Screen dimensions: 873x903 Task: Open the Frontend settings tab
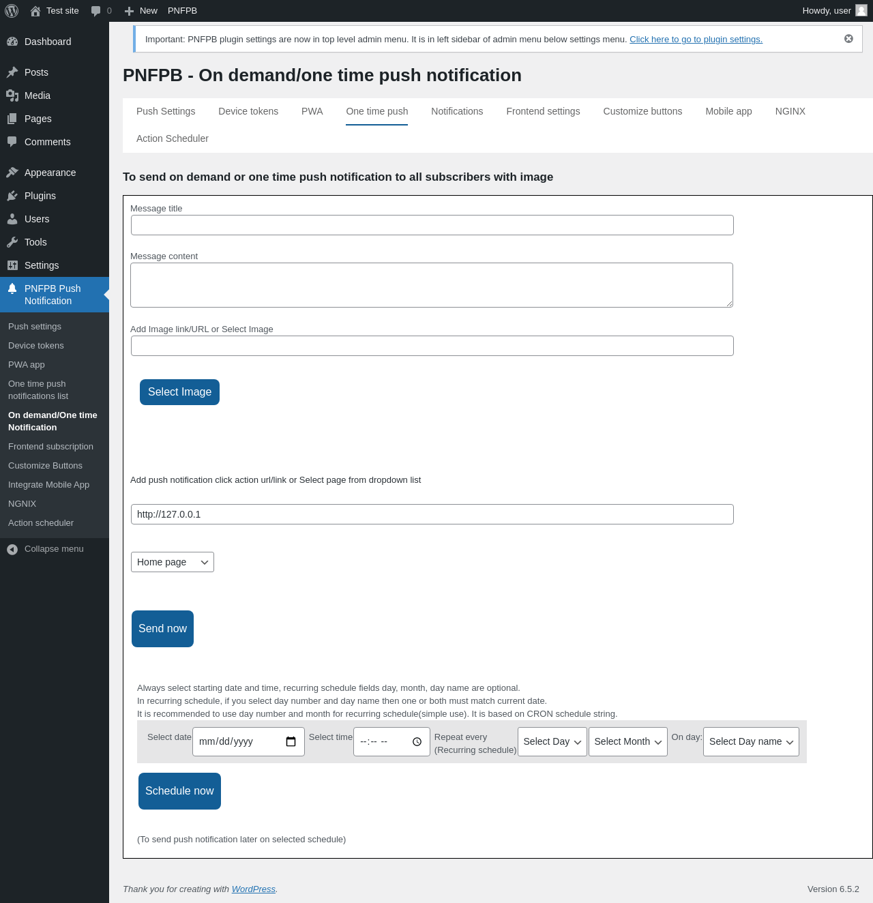click(543, 111)
